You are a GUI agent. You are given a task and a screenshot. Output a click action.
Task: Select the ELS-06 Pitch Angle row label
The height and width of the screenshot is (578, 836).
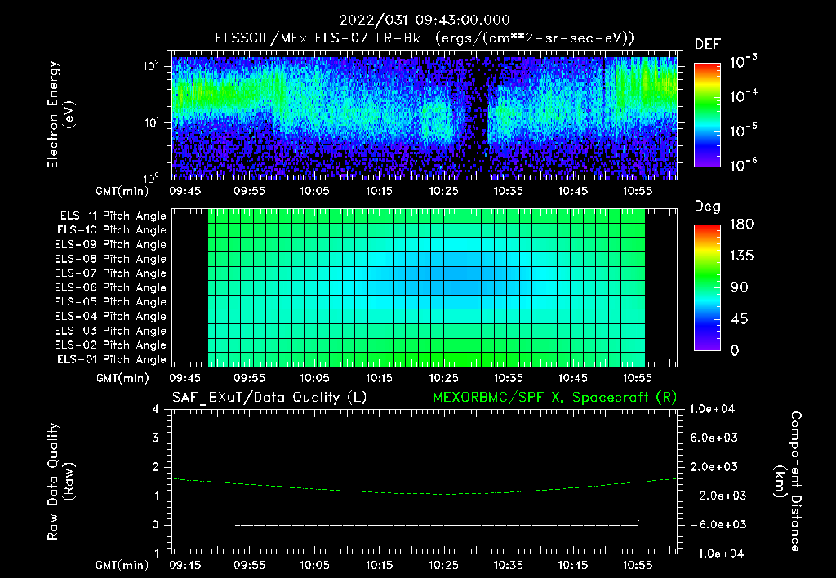pos(110,288)
